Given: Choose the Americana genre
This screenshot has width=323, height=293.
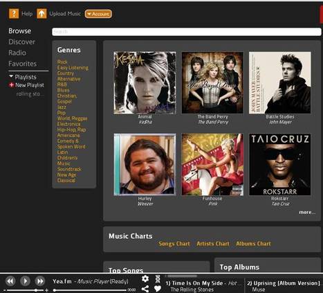Looking at the screenshot, I should (x=68, y=135).
